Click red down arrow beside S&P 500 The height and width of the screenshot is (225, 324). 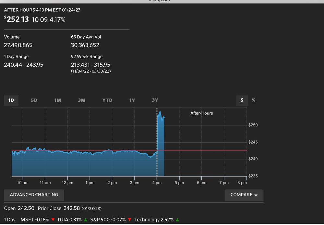point(129,220)
